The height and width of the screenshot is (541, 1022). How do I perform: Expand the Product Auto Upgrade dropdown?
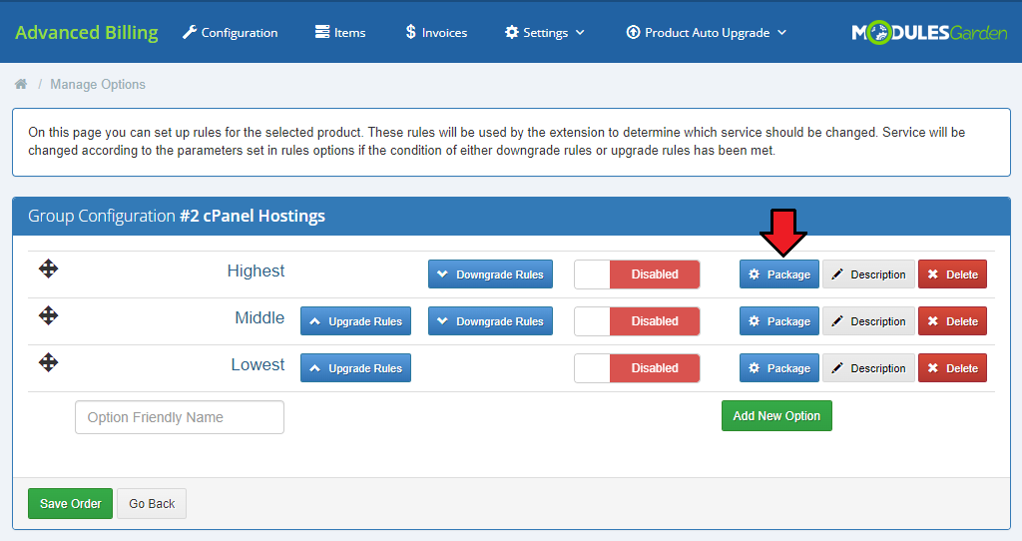707,33
